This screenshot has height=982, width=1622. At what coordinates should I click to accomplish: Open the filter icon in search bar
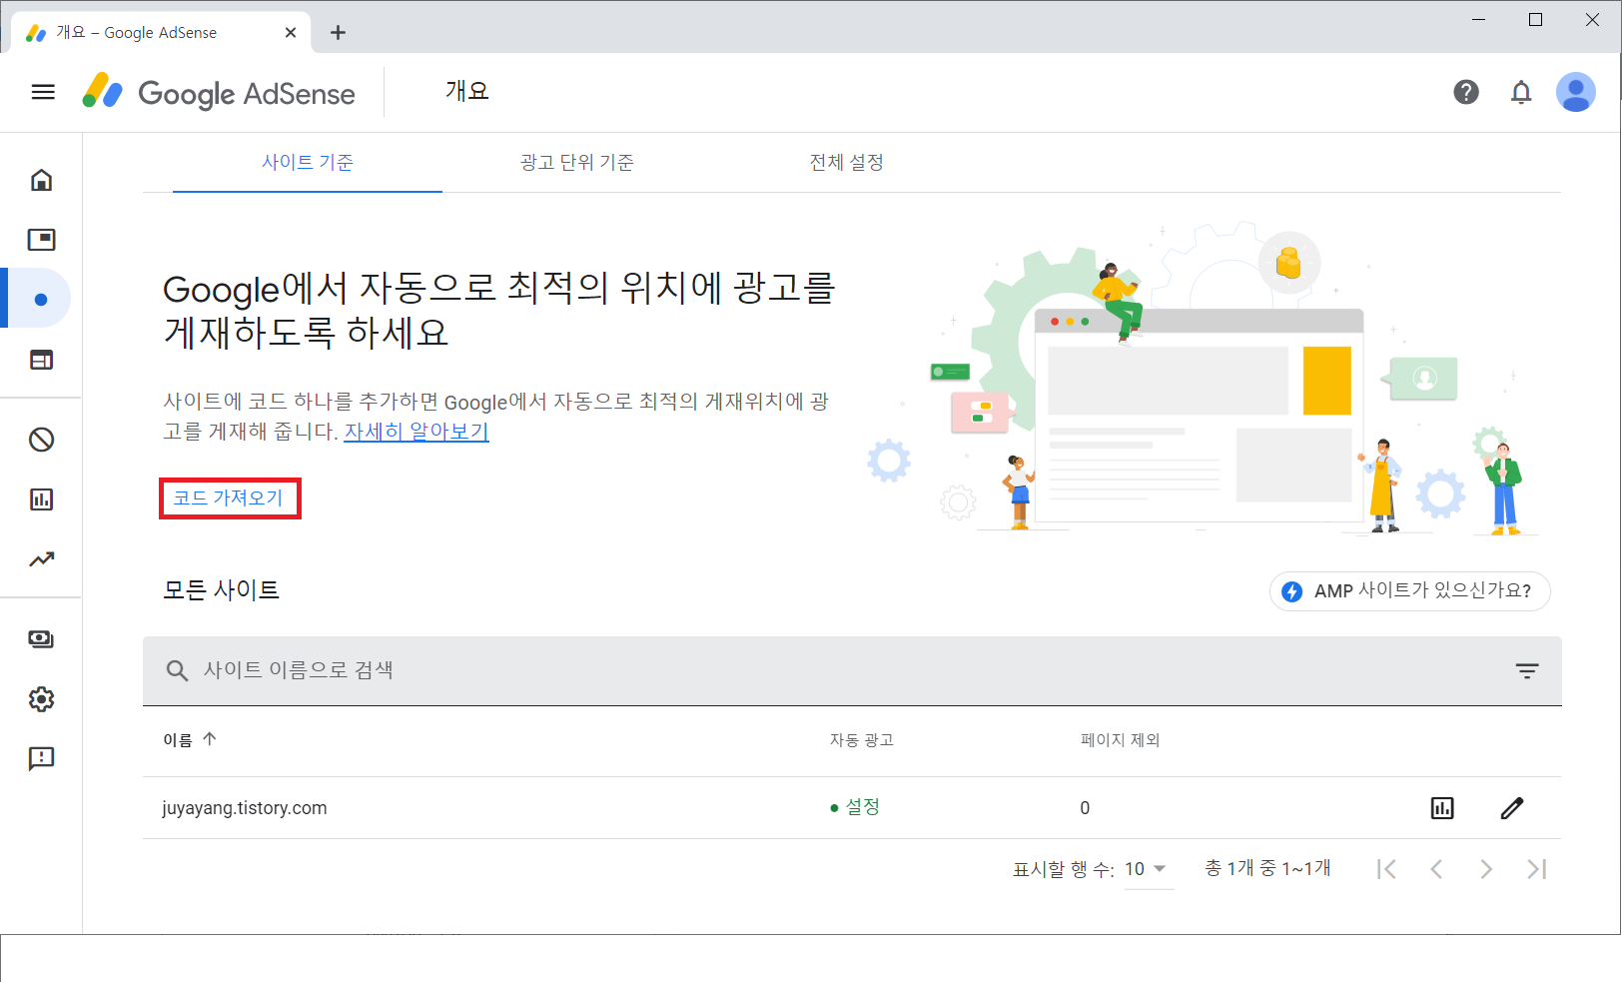(x=1527, y=670)
